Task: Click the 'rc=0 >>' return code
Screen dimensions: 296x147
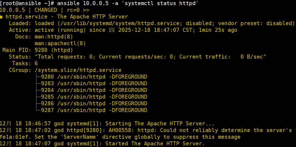Action: (78, 10)
